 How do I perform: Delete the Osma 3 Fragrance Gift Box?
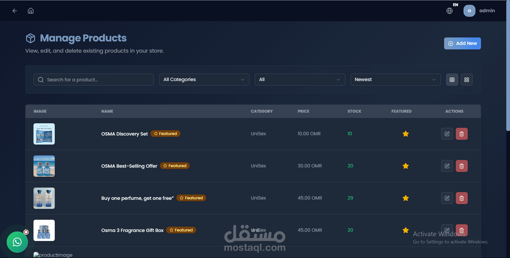point(462,230)
